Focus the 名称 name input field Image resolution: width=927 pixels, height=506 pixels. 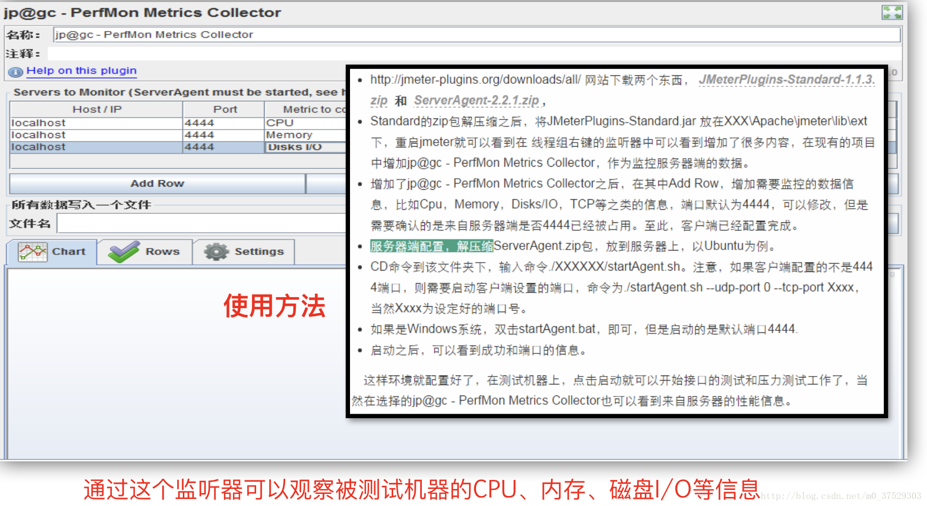pos(477,35)
